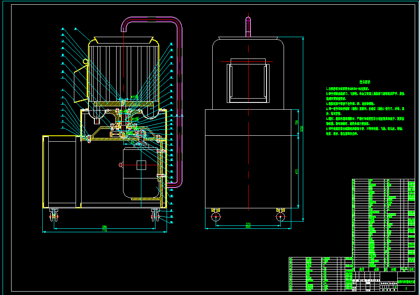The image size is (419, 295).
Task: Select the 710 dimension text
Action: pyautogui.click(x=105, y=230)
